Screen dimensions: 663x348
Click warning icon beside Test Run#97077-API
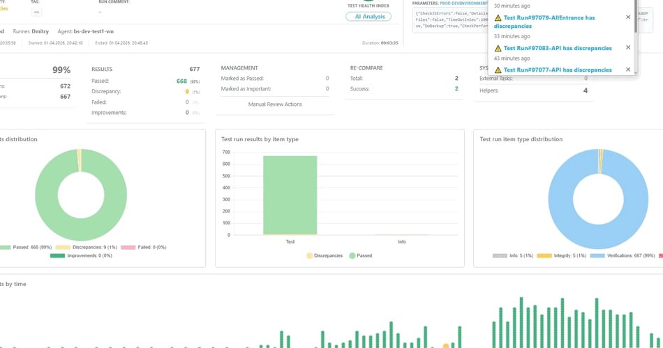pos(498,70)
